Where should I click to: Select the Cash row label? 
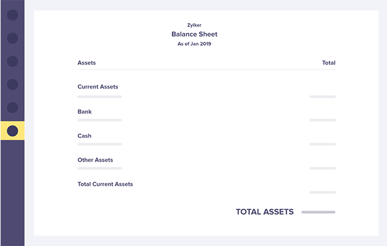pyautogui.click(x=84, y=136)
